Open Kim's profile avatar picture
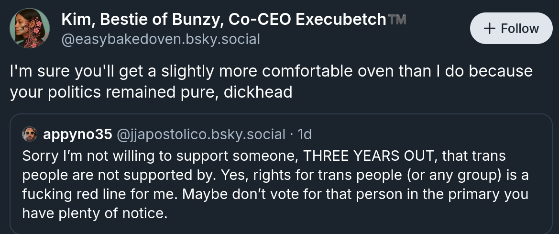 click(30, 28)
